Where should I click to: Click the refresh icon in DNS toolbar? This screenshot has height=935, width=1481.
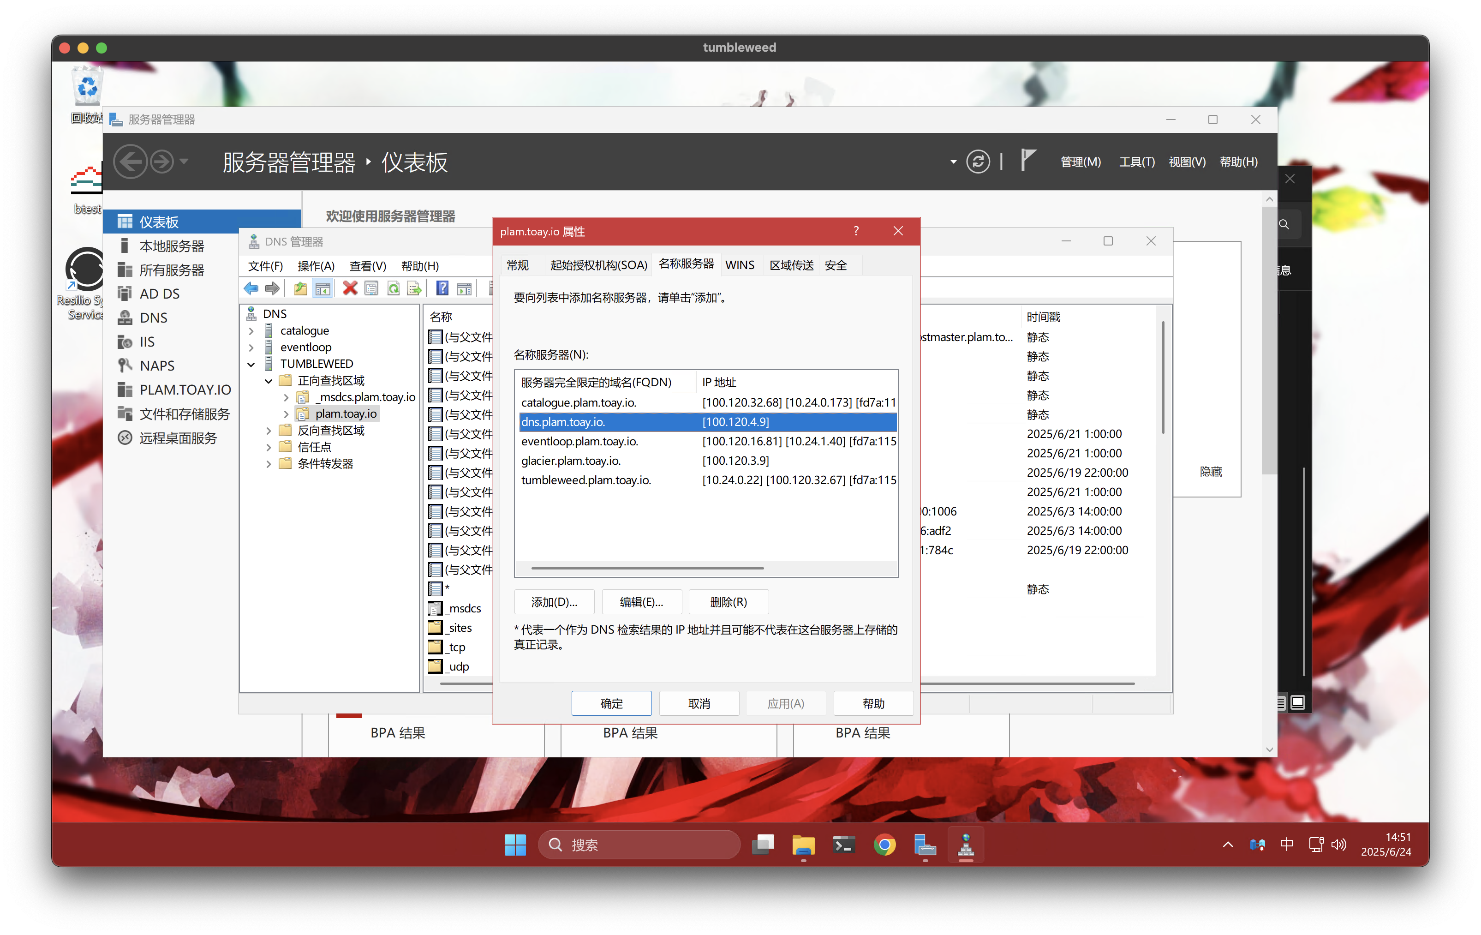(394, 288)
